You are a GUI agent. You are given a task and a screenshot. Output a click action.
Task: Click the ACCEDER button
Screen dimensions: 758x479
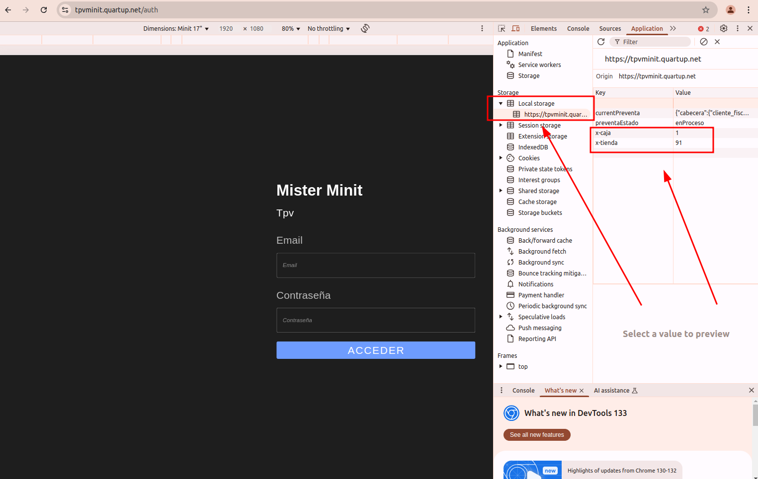pyautogui.click(x=376, y=350)
